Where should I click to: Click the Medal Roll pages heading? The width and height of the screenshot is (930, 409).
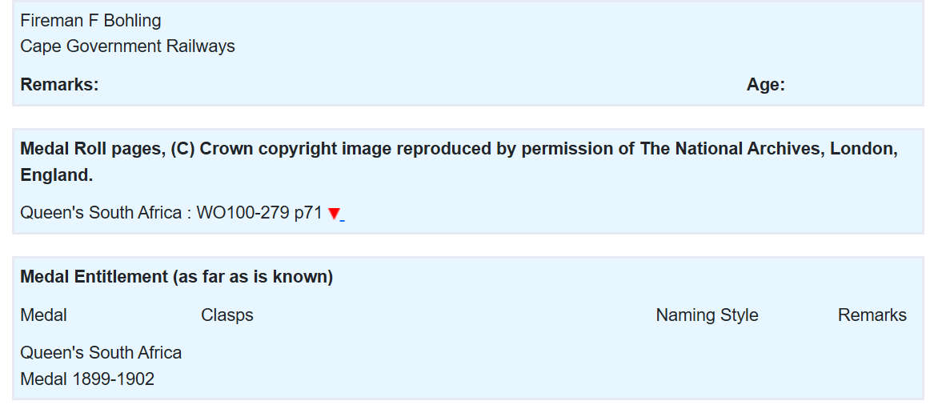click(x=91, y=149)
